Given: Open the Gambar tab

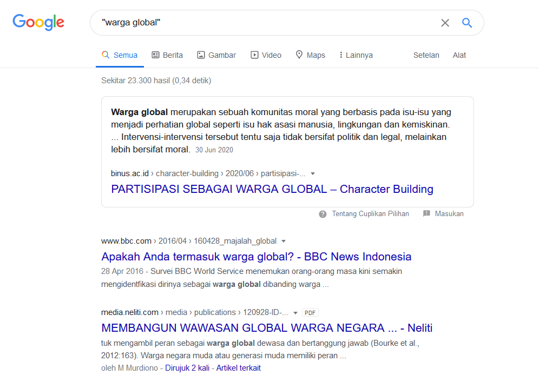Looking at the screenshot, I should [x=216, y=55].
